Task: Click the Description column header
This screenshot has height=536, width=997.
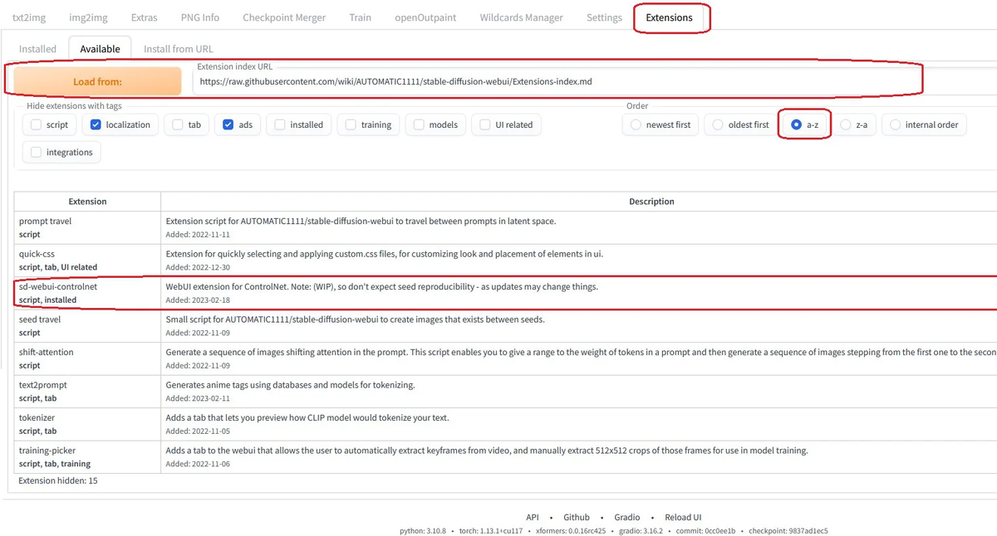Action: click(x=651, y=202)
